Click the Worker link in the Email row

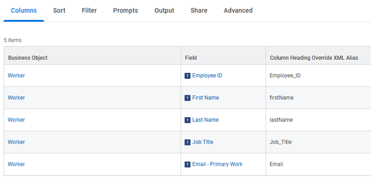click(16, 164)
